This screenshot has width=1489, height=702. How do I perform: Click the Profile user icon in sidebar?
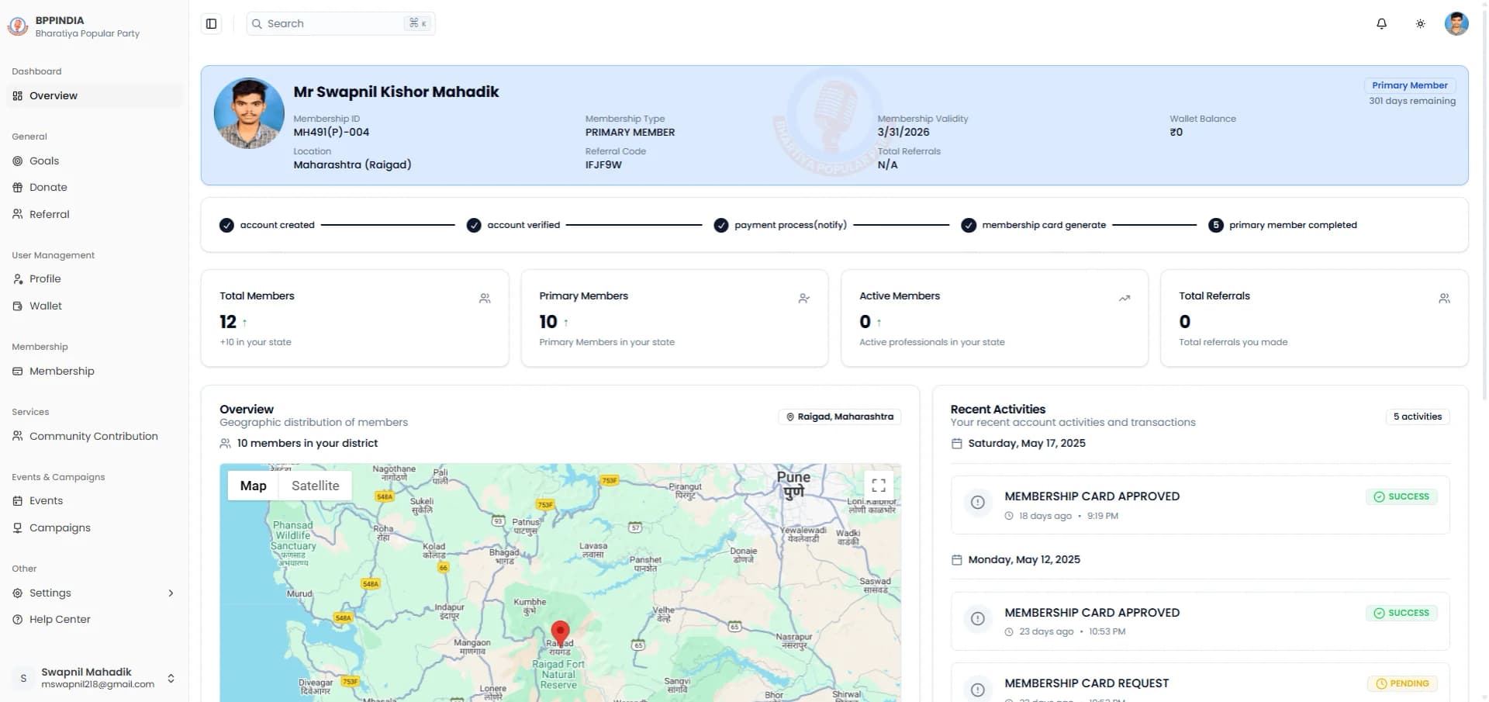18,279
